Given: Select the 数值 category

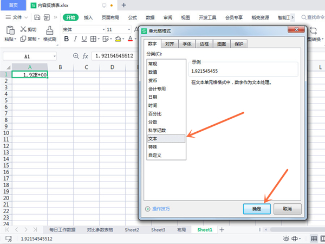Looking at the screenshot, I should point(153,72).
